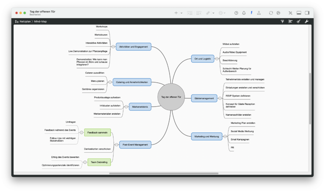
Task: Click the paintbrush style icon
Action: pyautogui.click(x=298, y=21)
